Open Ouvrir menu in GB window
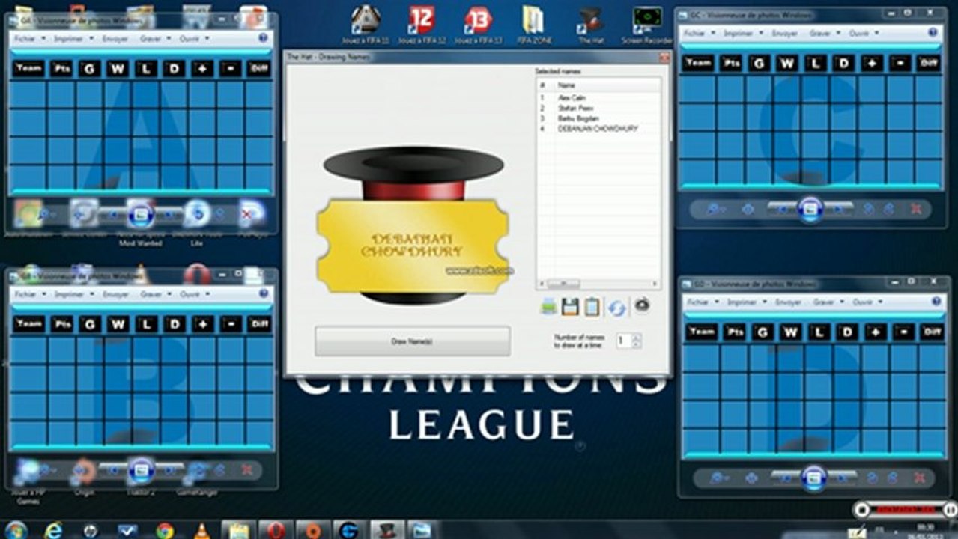This screenshot has width=958, height=539. pos(193,295)
